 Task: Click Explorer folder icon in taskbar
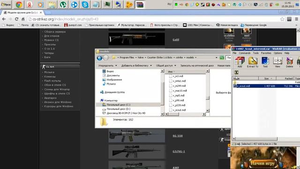point(52,4)
